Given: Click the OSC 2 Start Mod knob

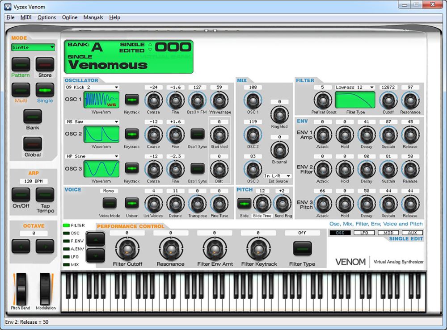Looking at the screenshot, I should click(x=219, y=135).
